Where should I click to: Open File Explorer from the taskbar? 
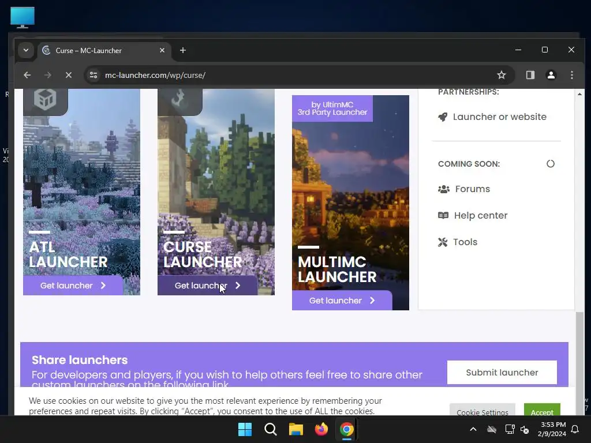pyautogui.click(x=296, y=429)
